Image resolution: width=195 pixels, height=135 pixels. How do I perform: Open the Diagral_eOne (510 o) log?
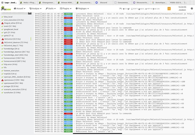11,23
